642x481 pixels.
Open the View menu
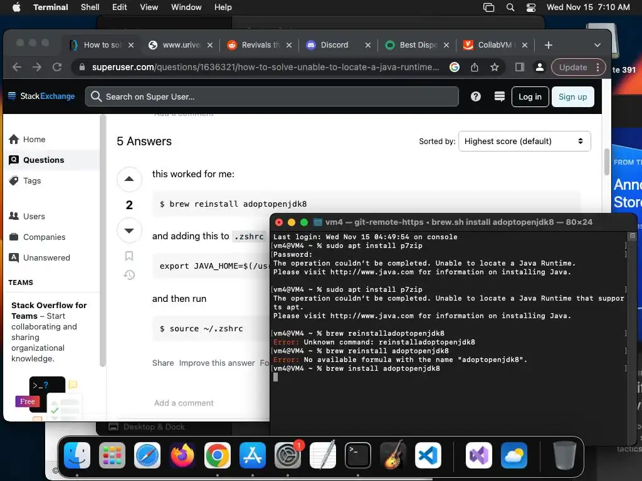point(149,8)
